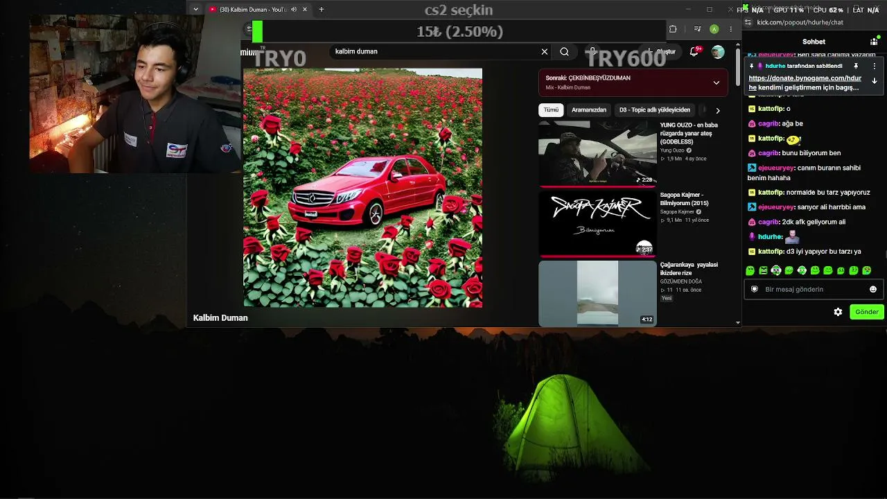
Task: Visit the 'Yung Ouzo' channel name
Action: (x=672, y=150)
